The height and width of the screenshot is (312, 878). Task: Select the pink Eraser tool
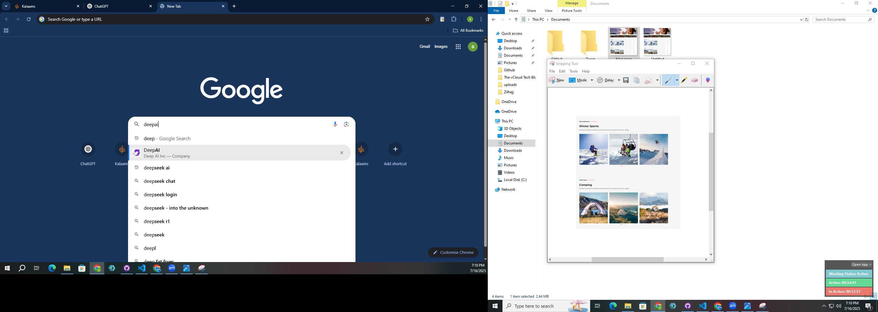coord(694,80)
